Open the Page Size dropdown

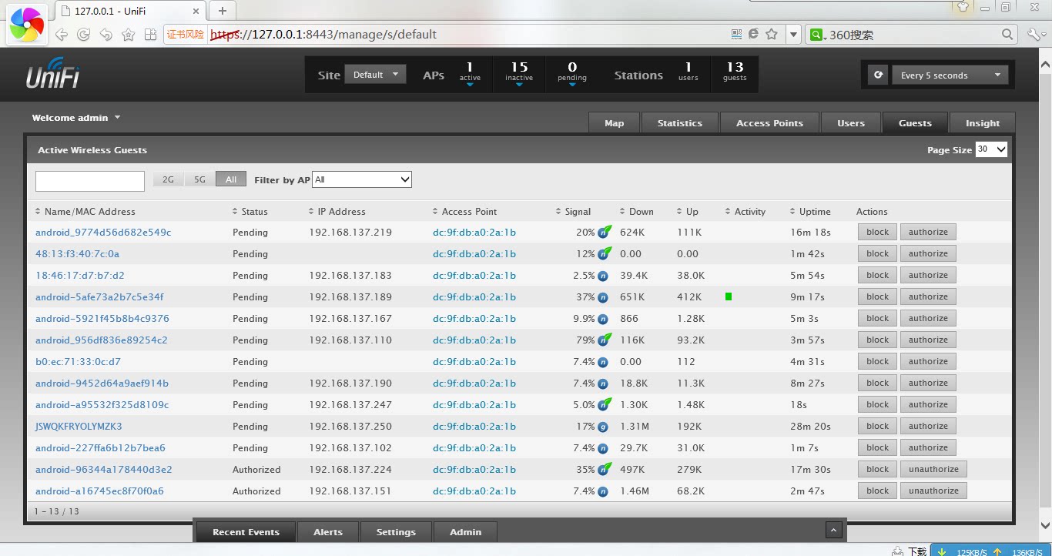pyautogui.click(x=991, y=149)
